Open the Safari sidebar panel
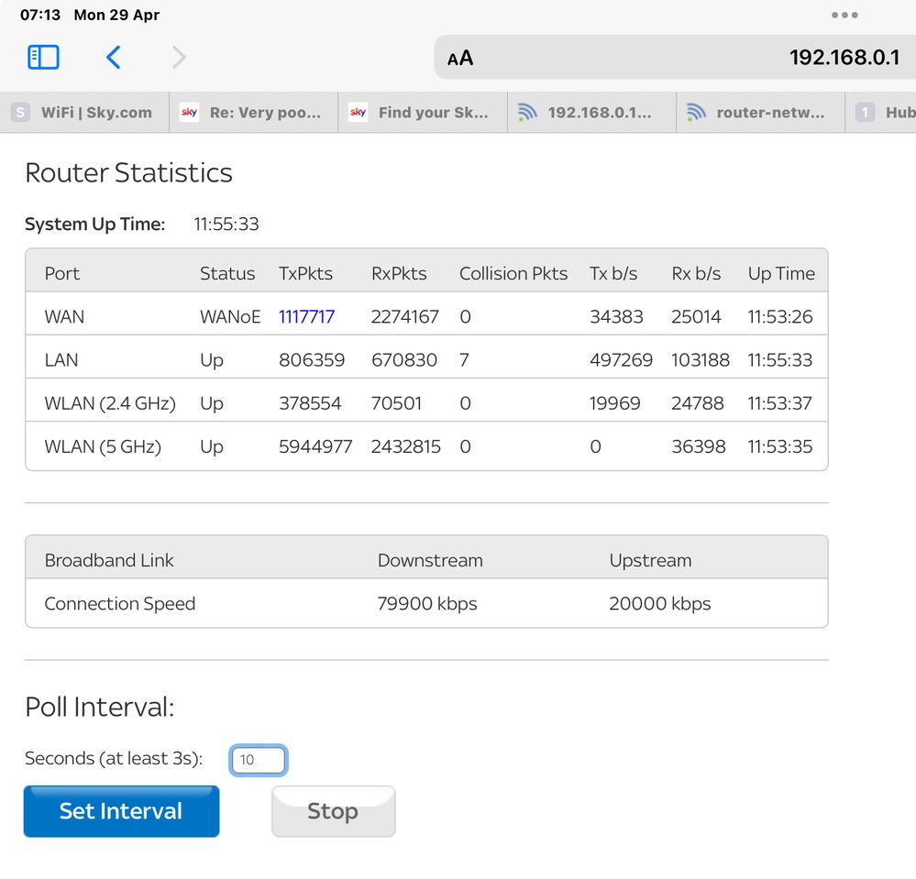 pyautogui.click(x=43, y=58)
